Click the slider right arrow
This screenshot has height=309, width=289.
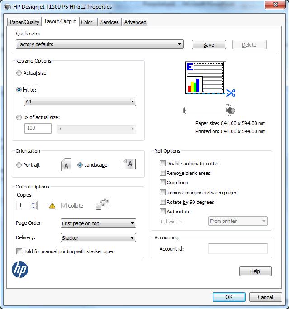click(132, 129)
